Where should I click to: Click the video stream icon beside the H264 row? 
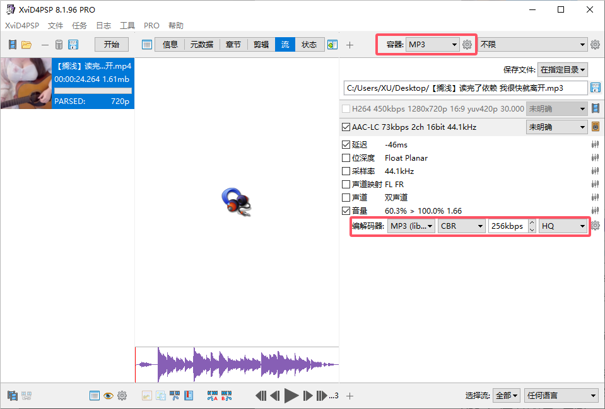coord(595,108)
